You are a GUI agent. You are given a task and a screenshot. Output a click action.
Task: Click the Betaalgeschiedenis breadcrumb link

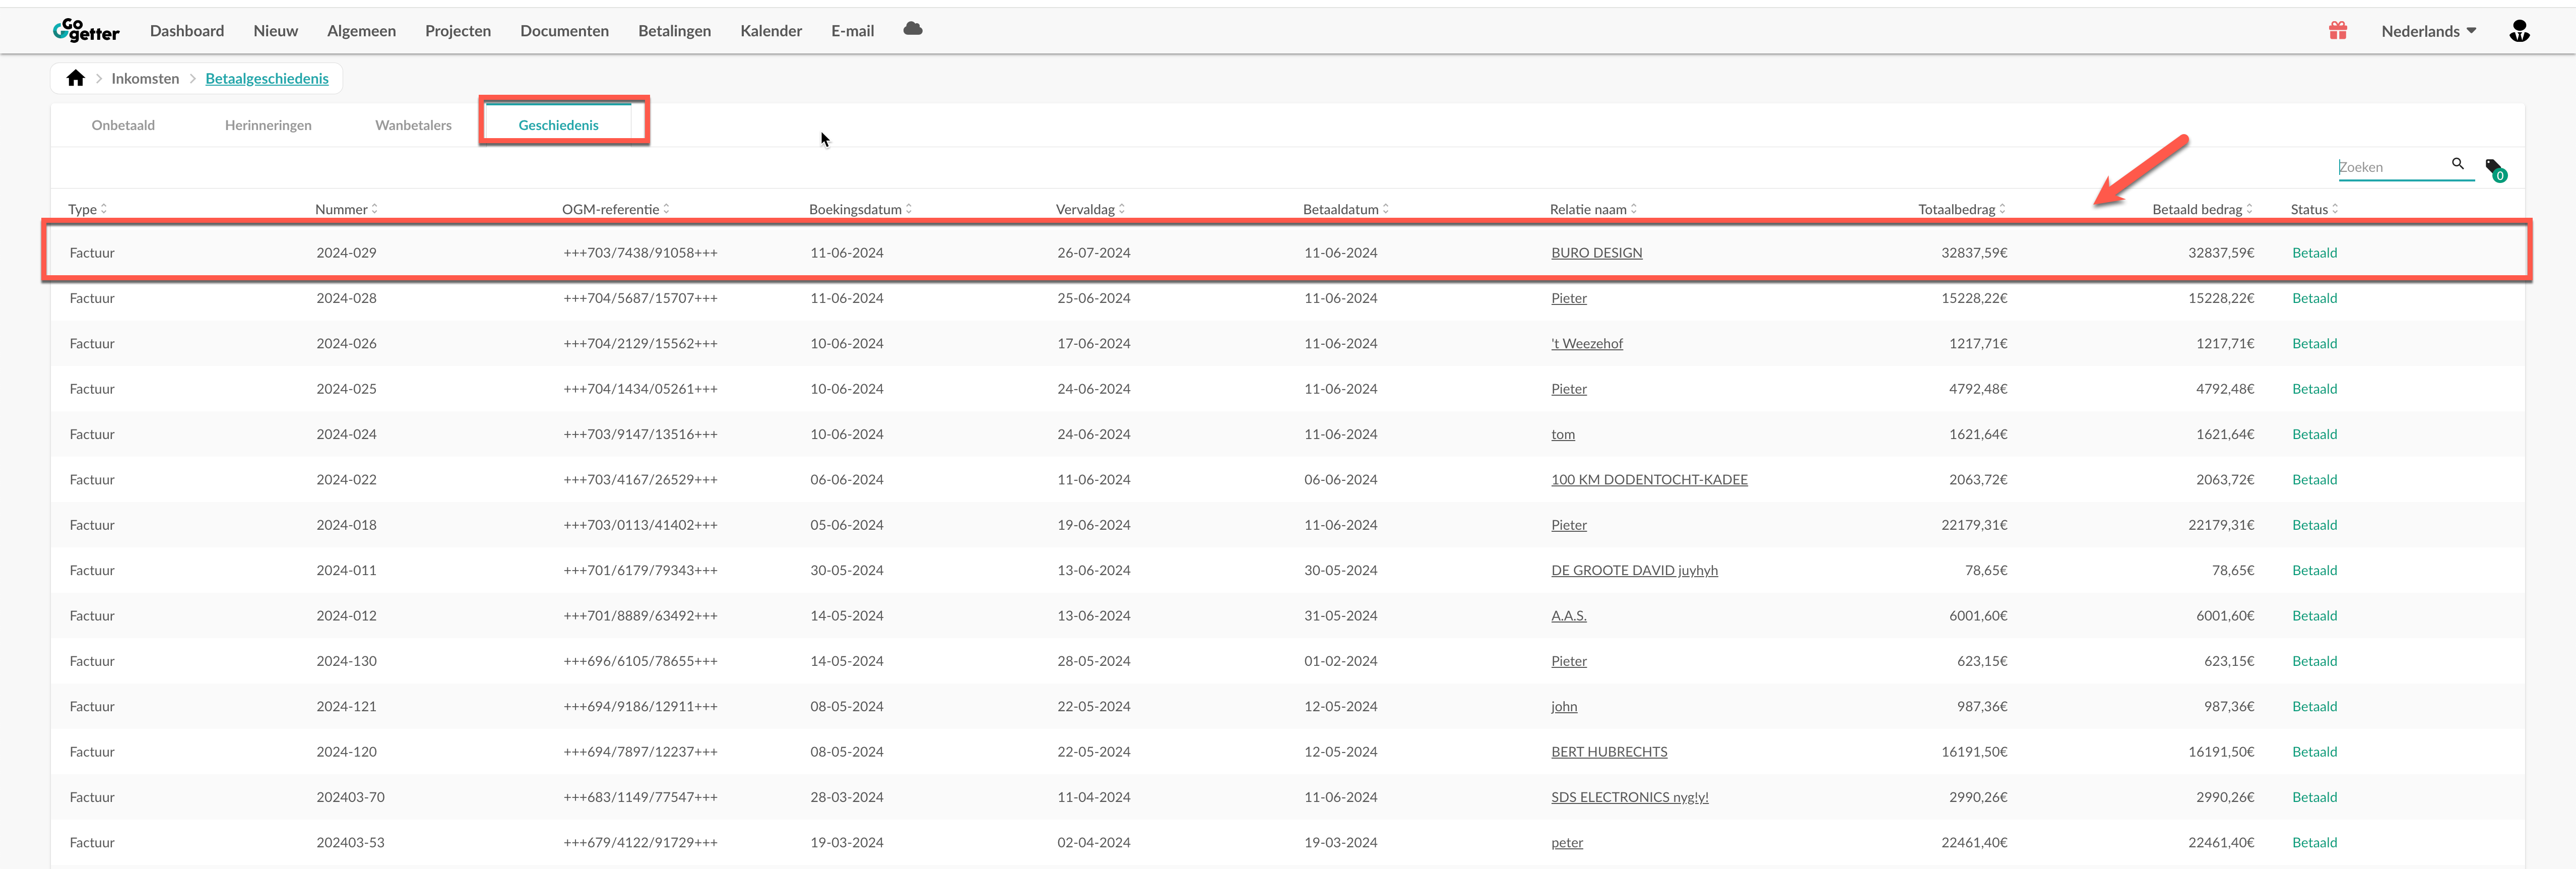[x=267, y=78]
